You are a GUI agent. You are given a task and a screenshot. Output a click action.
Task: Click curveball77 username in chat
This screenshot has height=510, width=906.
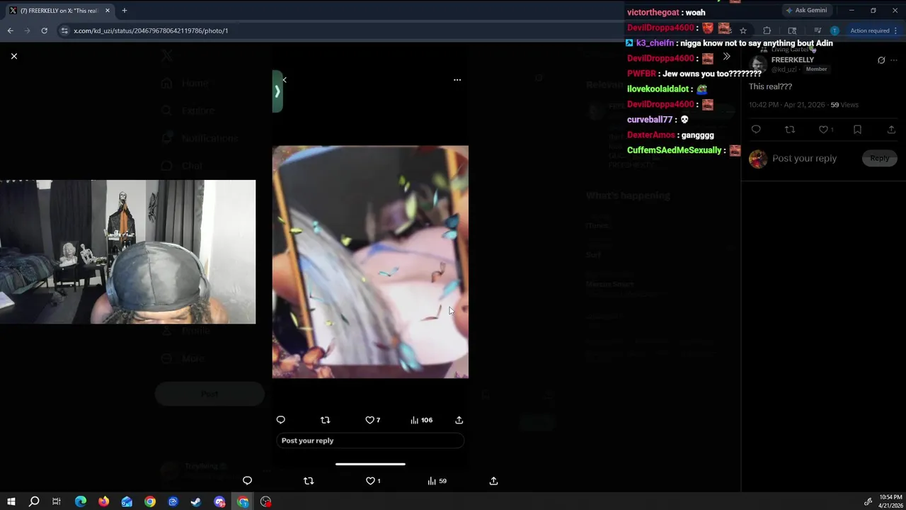pyautogui.click(x=650, y=120)
